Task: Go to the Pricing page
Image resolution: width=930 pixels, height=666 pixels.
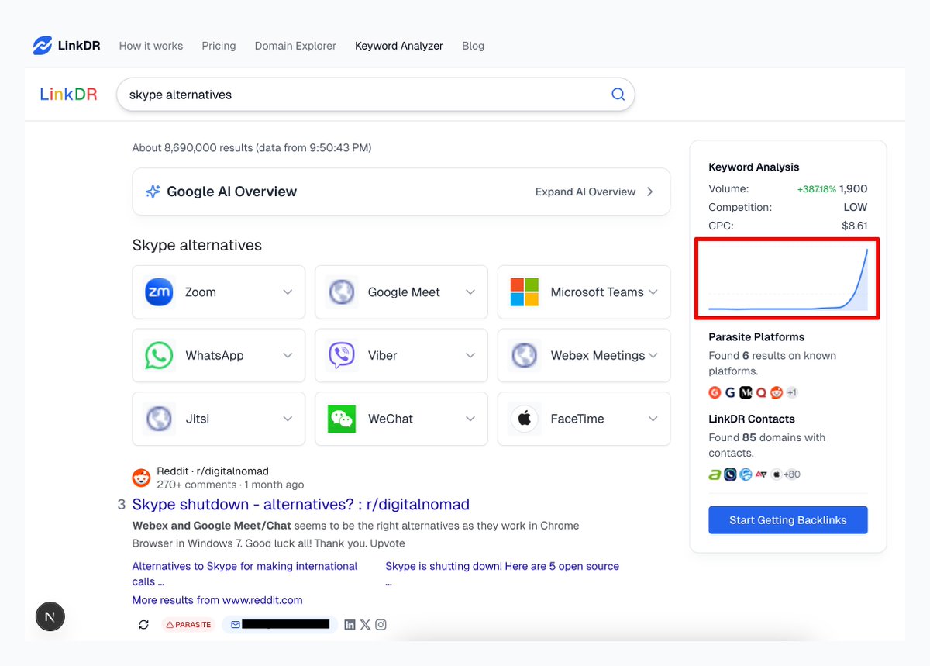Action: pyautogui.click(x=219, y=46)
